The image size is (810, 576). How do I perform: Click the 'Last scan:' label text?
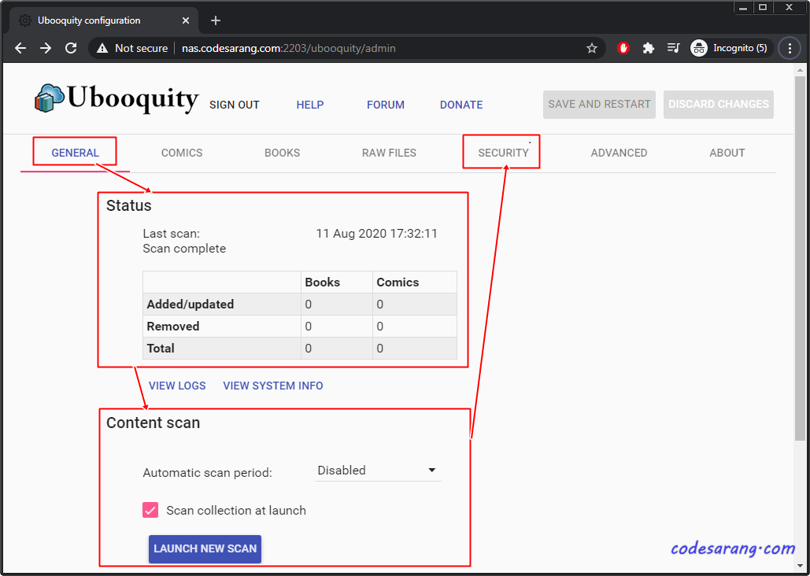click(x=171, y=234)
